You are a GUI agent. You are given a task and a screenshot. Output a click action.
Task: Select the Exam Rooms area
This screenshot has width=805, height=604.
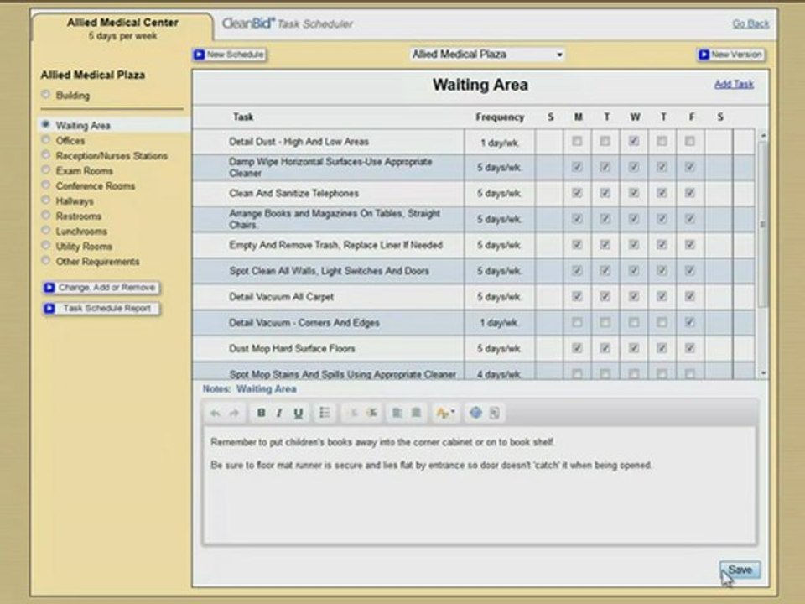[45, 169]
